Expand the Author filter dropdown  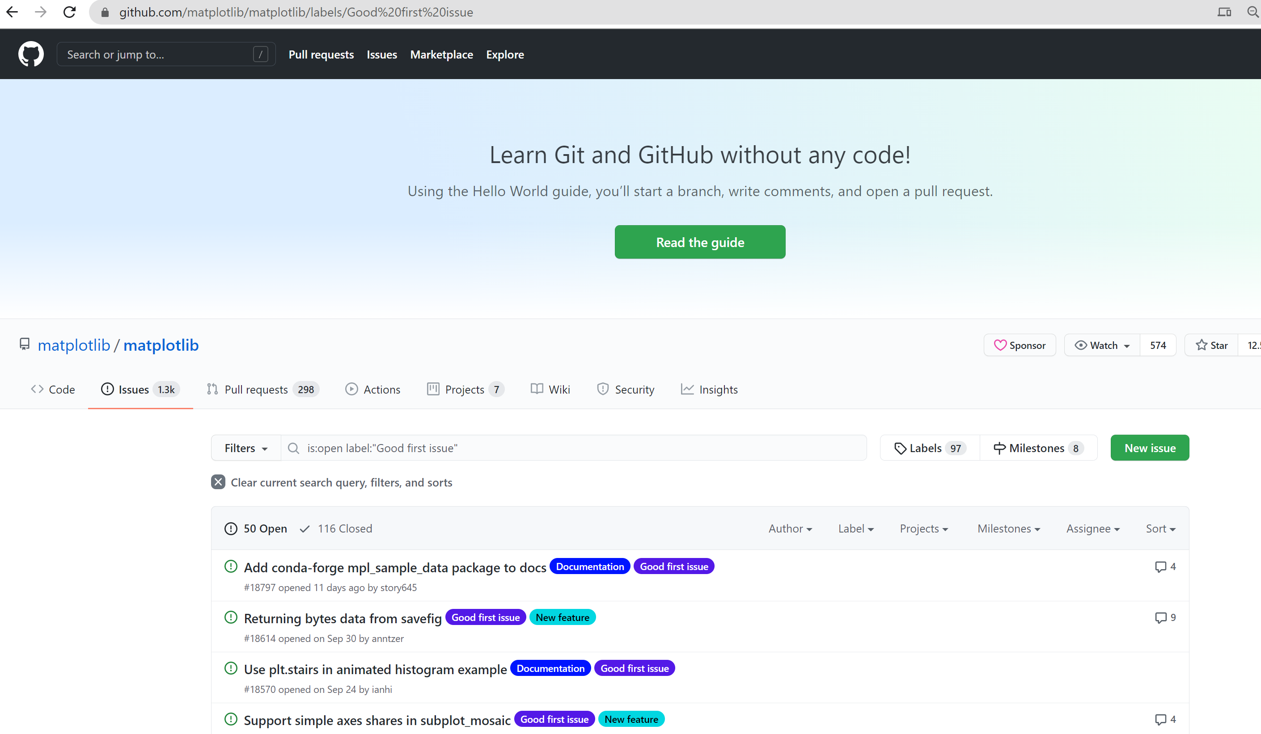[790, 528]
